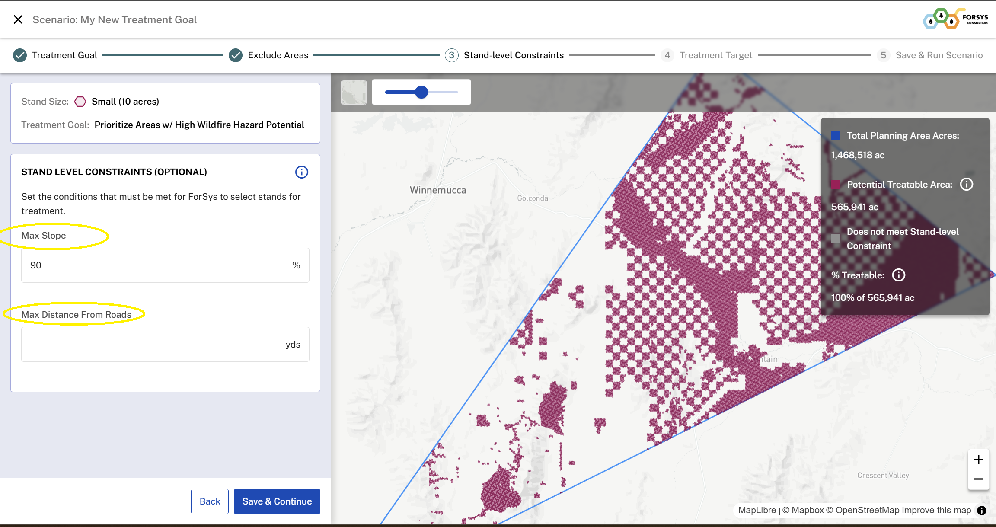996x527 pixels.
Task: Adjust the layer opacity slider handle
Action: (421, 92)
